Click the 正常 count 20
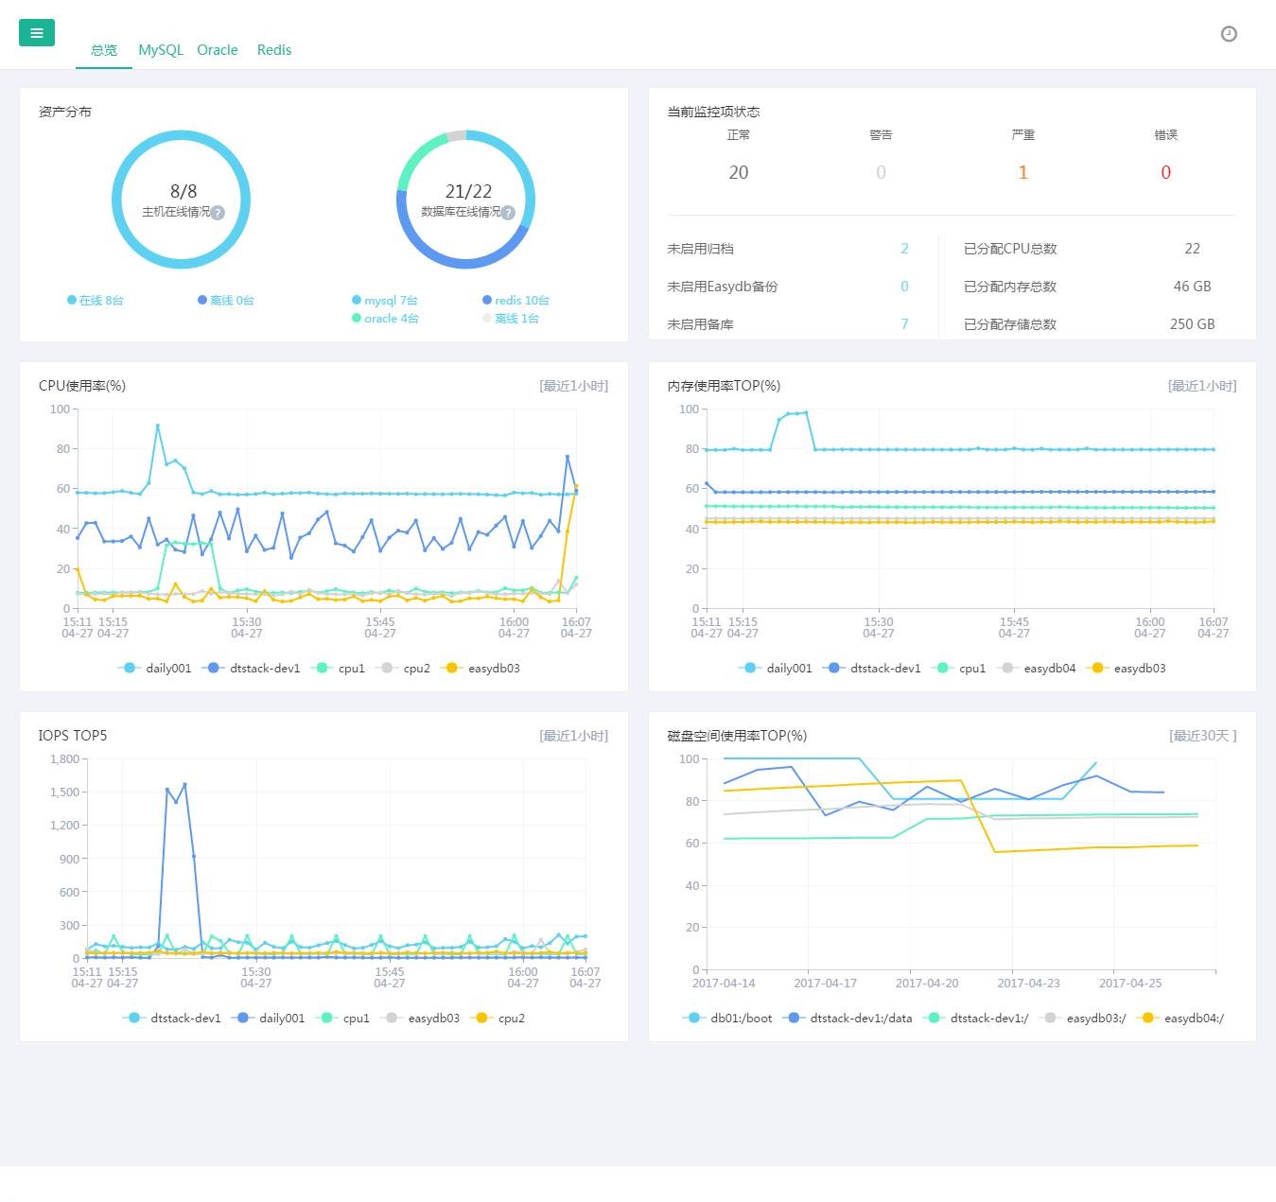1276x1202 pixels. click(739, 172)
